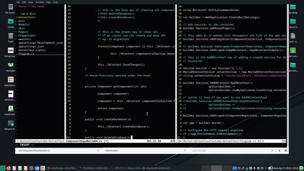
Task: Click the blue display icon in system tray
Action: pyautogui.click(x=234, y=168)
